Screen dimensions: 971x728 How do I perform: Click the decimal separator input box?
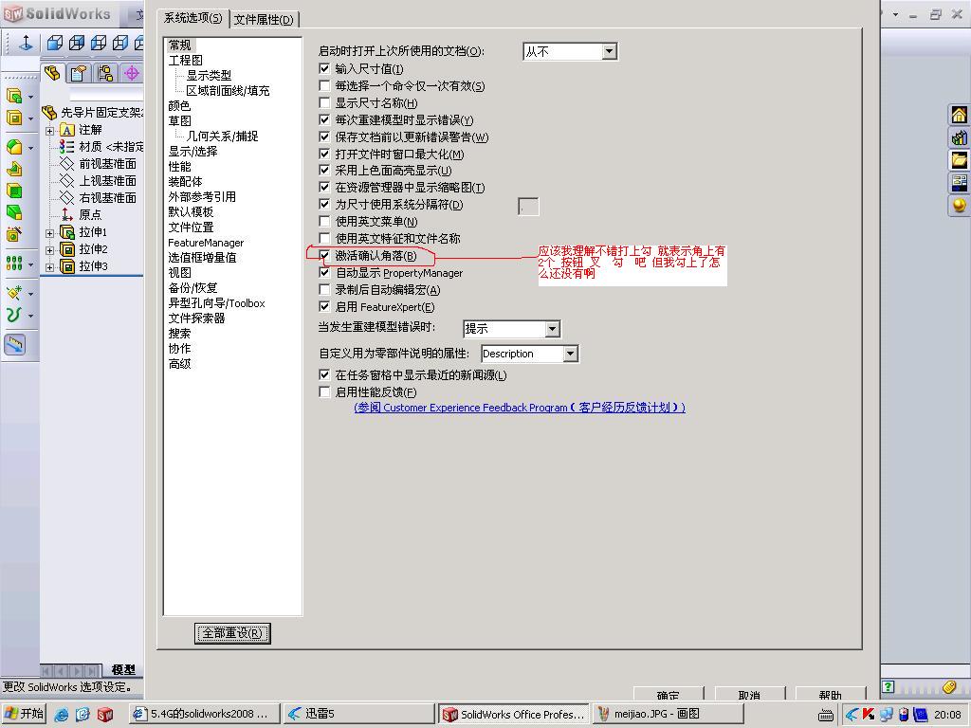pyautogui.click(x=528, y=206)
